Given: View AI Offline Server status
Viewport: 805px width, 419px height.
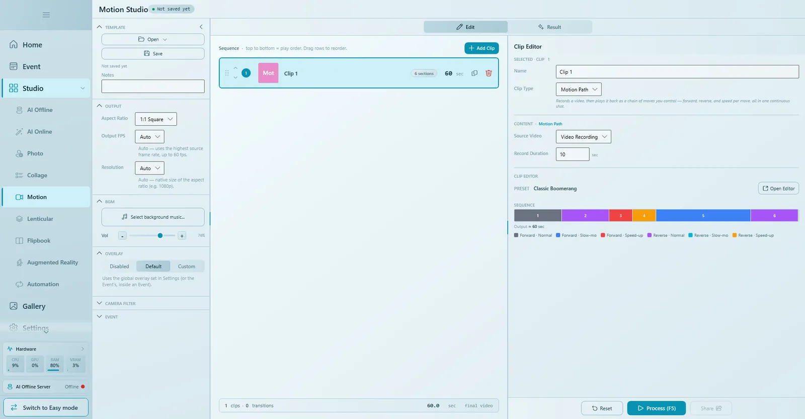Looking at the screenshot, I should [46, 387].
